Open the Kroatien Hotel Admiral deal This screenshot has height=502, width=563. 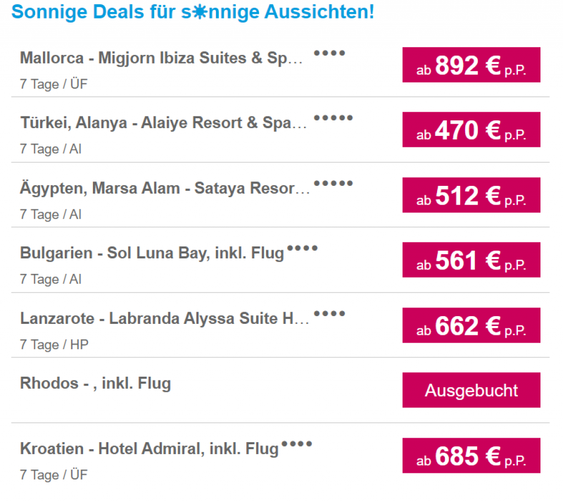[x=150, y=449]
